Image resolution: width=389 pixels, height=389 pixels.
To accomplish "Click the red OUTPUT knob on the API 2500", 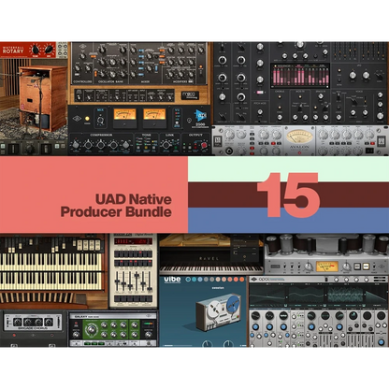I will coord(204,145).
